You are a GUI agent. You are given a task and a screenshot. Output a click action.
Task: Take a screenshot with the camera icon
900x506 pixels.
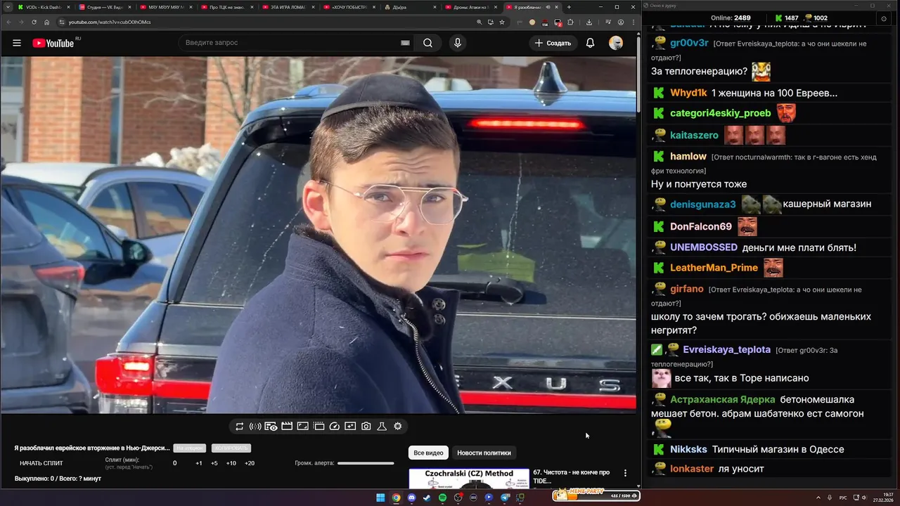click(366, 426)
